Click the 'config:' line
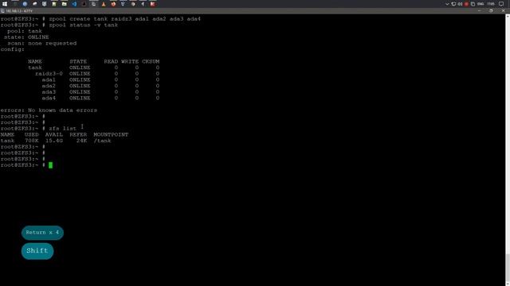510x286 pixels. tap(13, 49)
